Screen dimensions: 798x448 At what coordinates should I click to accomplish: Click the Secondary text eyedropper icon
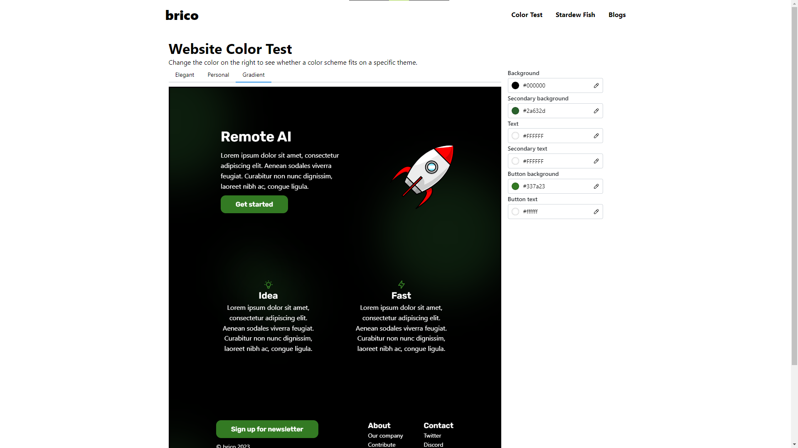[x=596, y=161]
